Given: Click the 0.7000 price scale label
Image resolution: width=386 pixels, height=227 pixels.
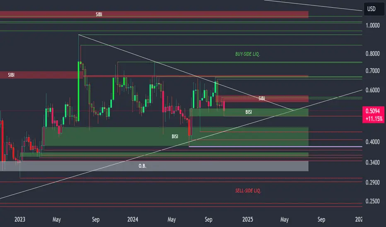Looking at the screenshot, I should coord(372,71).
